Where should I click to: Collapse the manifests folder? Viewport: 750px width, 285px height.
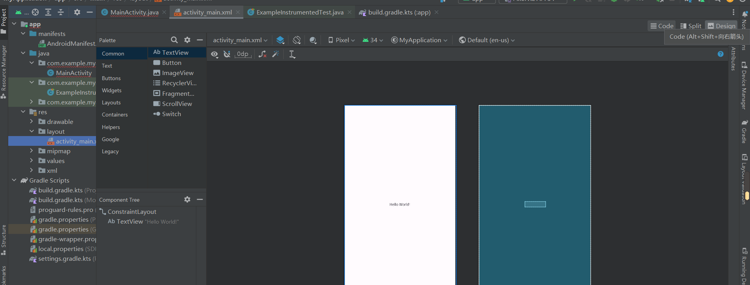[23, 34]
